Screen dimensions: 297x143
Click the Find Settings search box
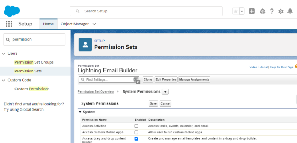pyautogui.click(x=109, y=79)
